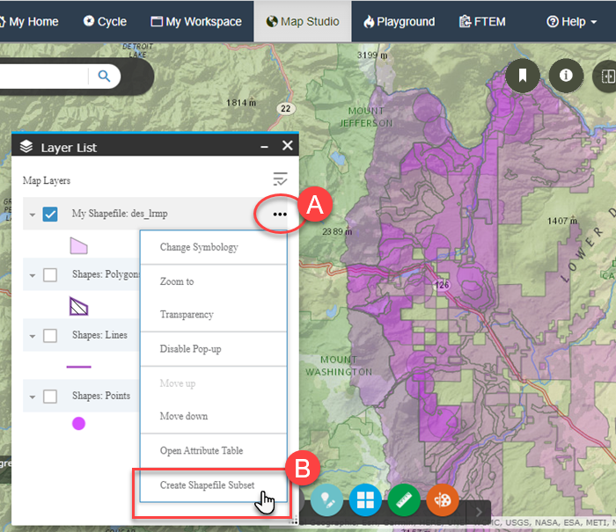The height and width of the screenshot is (532, 616).
Task: Click the layer list filter options icon
Action: click(280, 179)
